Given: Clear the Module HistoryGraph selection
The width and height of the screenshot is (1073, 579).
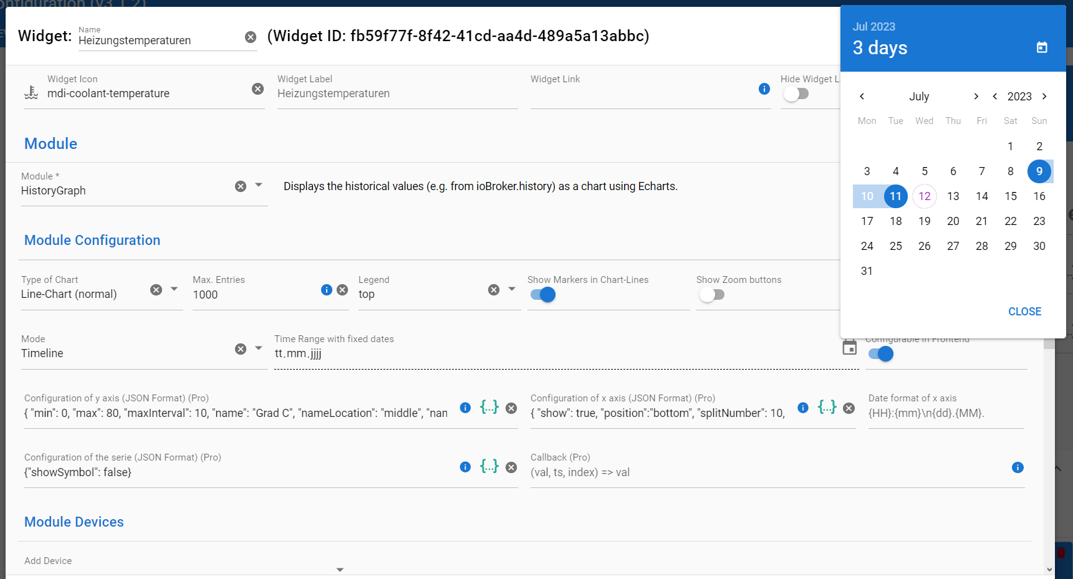Looking at the screenshot, I should pos(241,186).
